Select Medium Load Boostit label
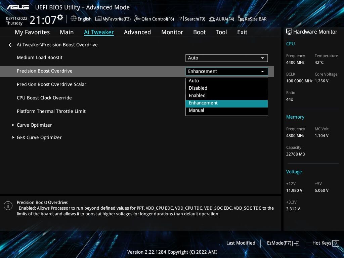344x258 pixels. pyautogui.click(x=40, y=57)
